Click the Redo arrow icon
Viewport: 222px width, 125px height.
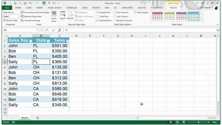click(37, 3)
